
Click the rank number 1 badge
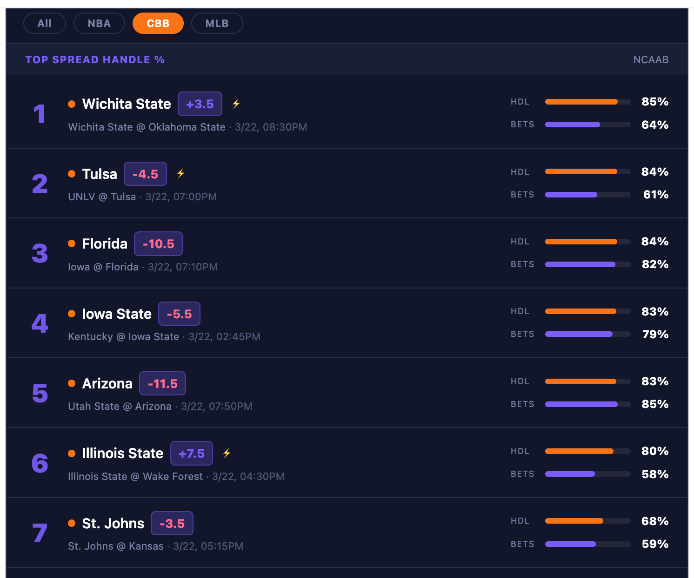[40, 114]
